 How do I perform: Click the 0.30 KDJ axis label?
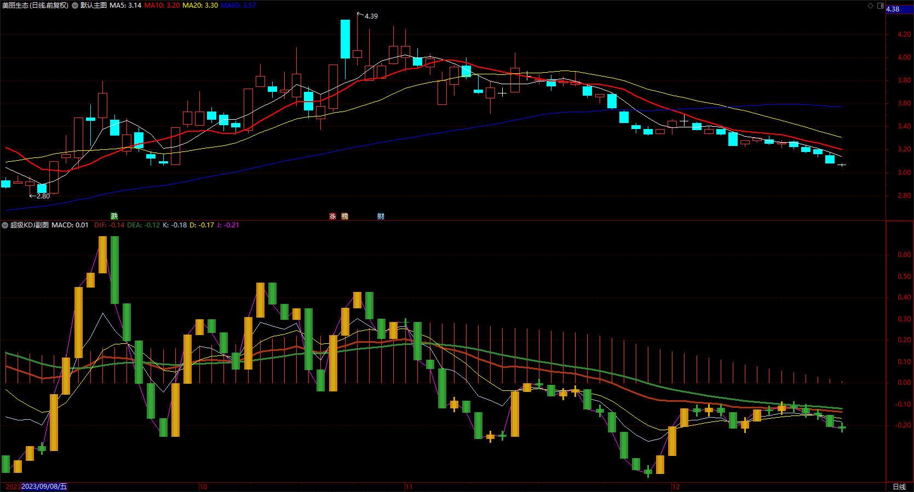904,319
